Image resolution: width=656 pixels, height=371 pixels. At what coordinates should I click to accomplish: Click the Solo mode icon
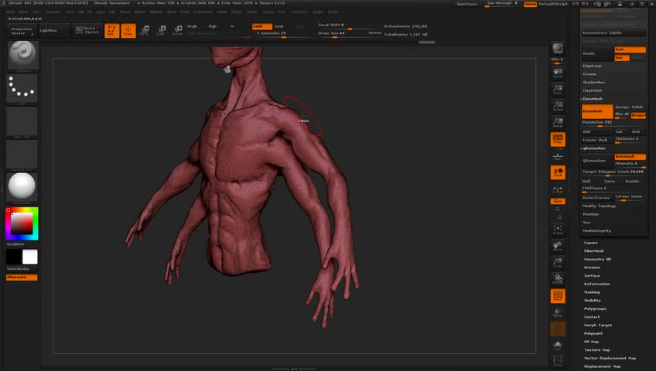coord(558,345)
